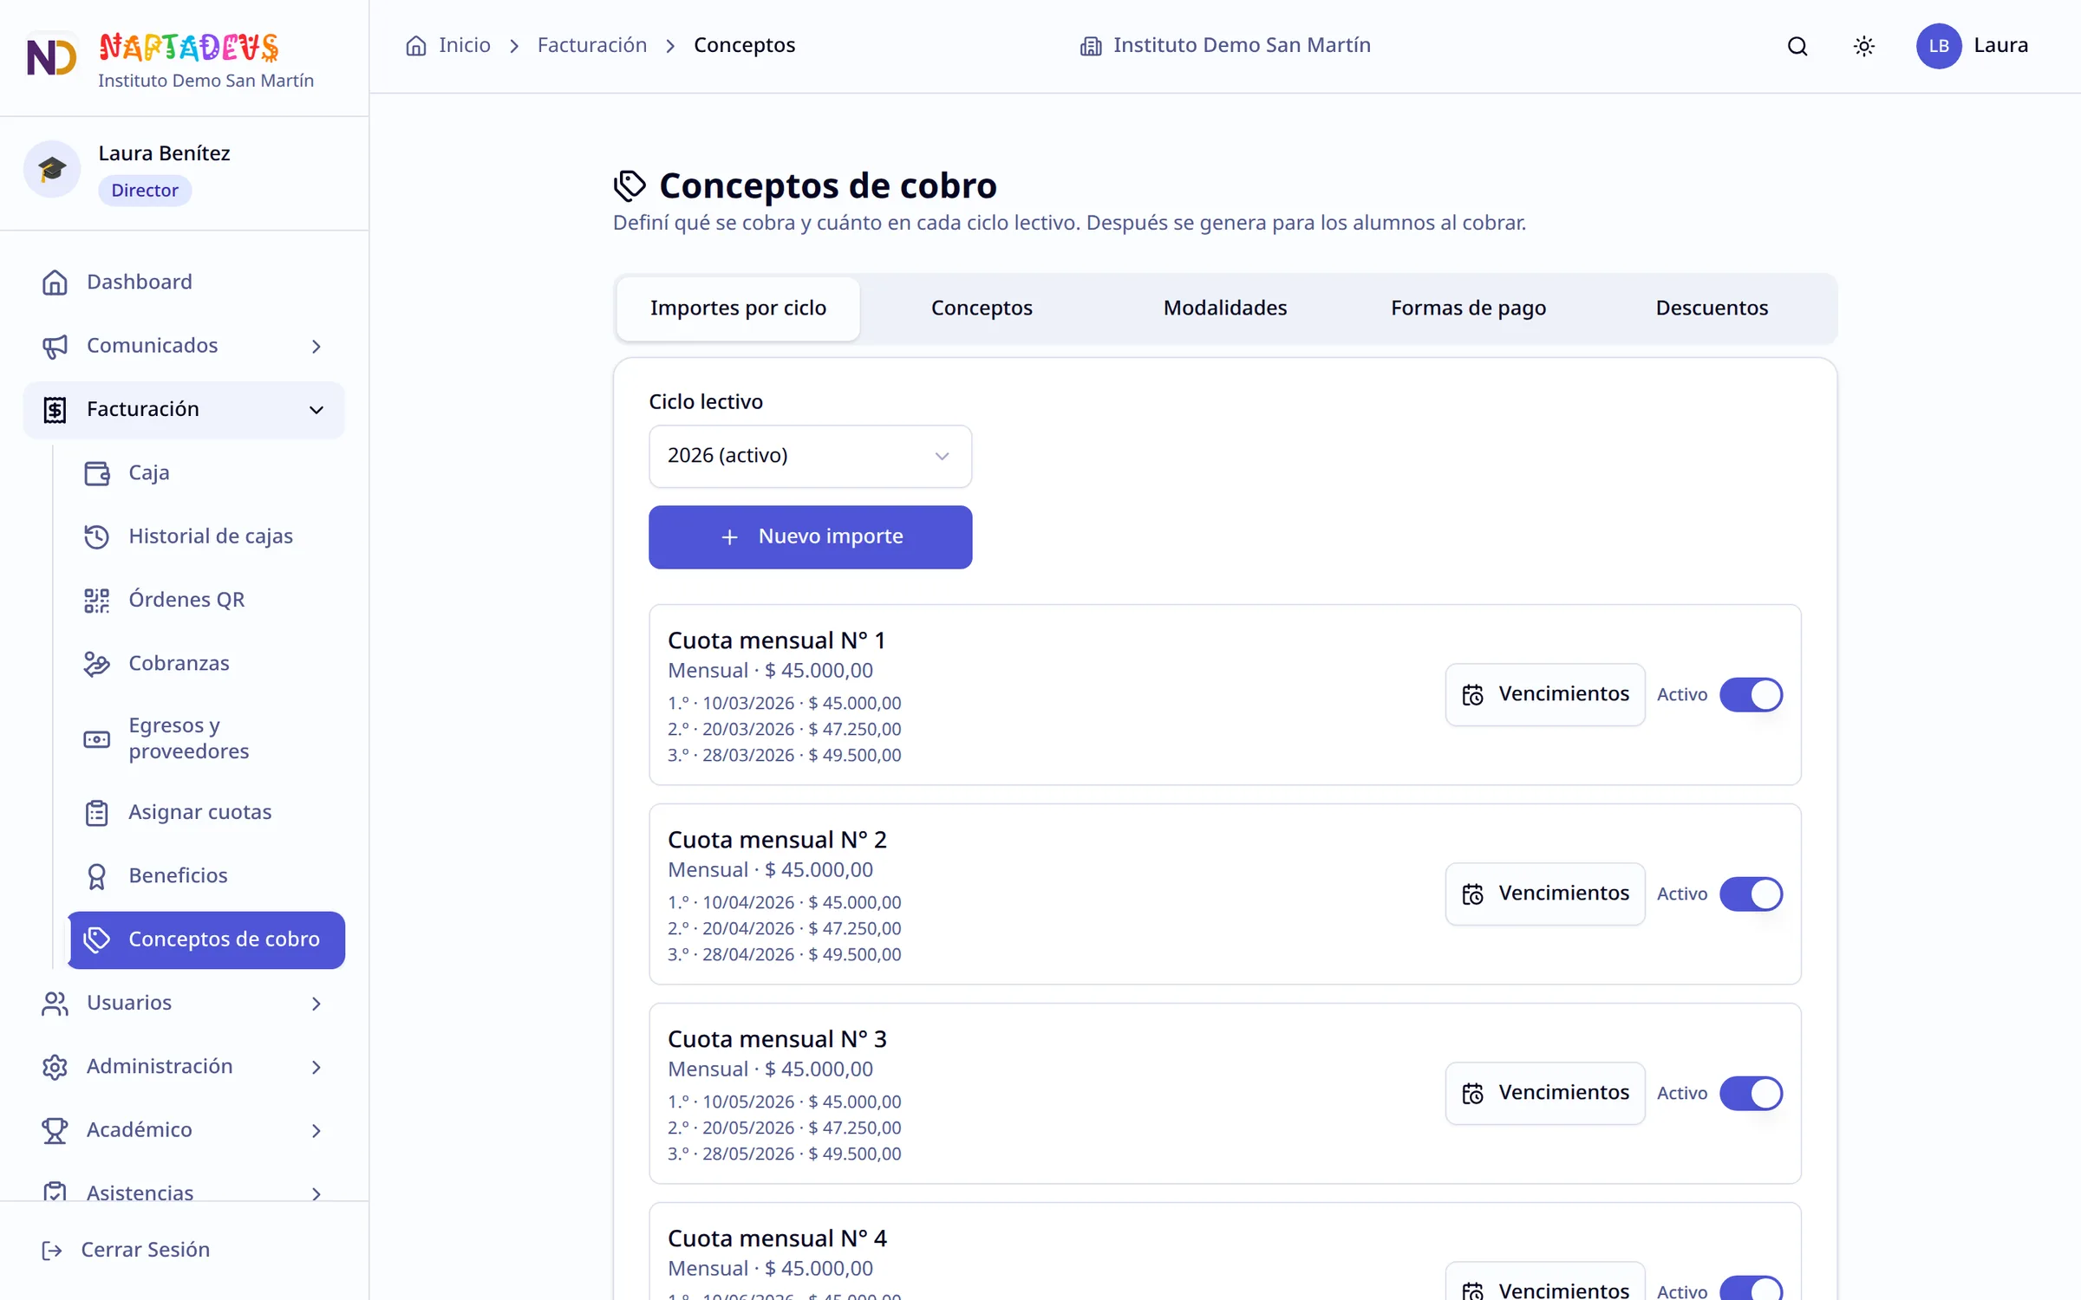Click the Administración gear icon

point(55,1067)
